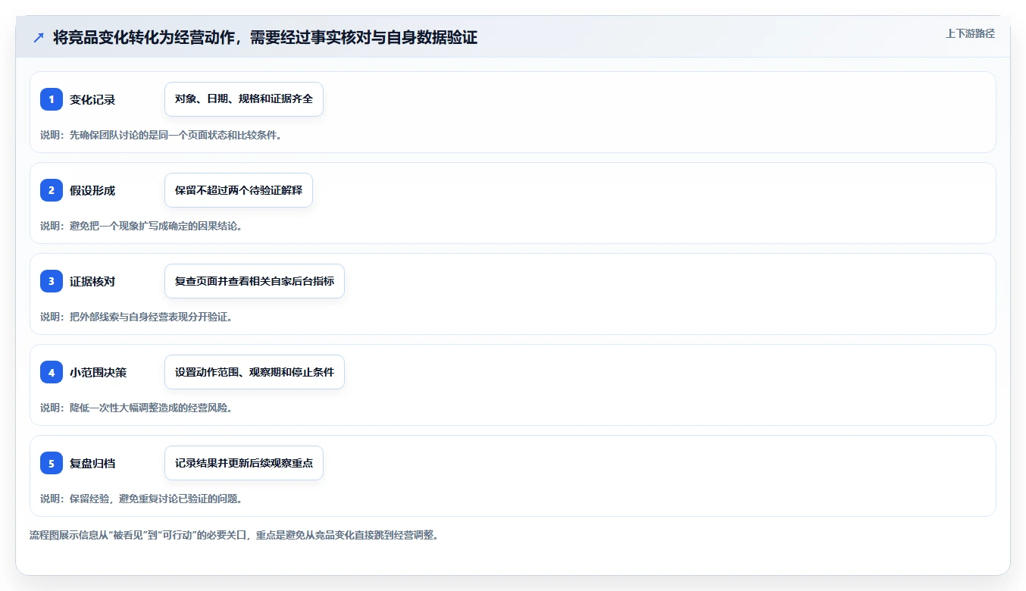Select the 变化记录 step title

92,99
